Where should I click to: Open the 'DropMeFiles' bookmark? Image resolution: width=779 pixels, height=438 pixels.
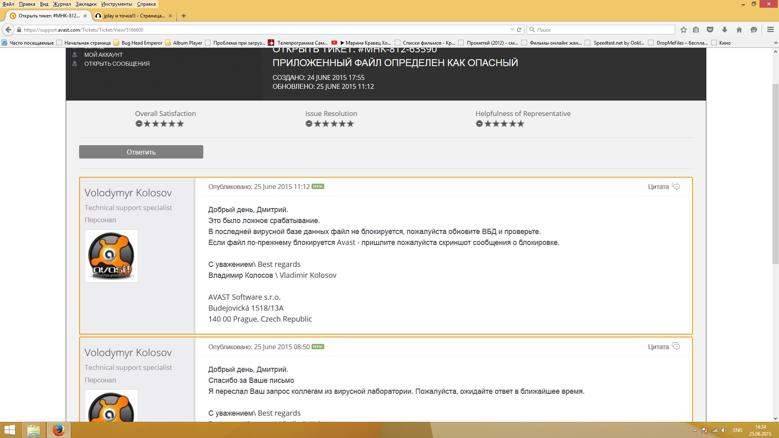pyautogui.click(x=678, y=43)
